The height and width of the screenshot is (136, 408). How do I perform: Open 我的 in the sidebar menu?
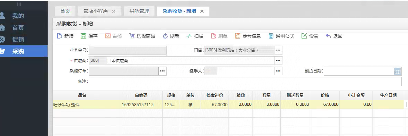(18, 16)
